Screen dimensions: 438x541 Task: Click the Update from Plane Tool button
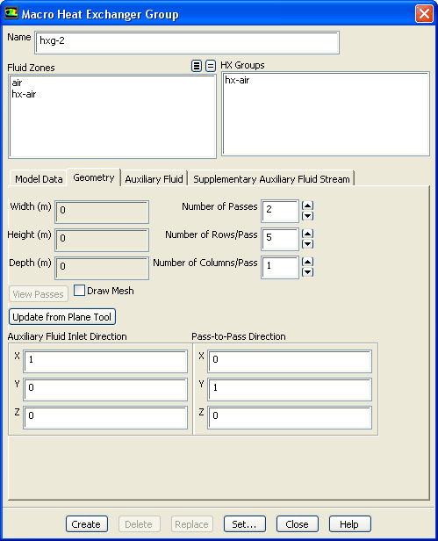coord(62,317)
